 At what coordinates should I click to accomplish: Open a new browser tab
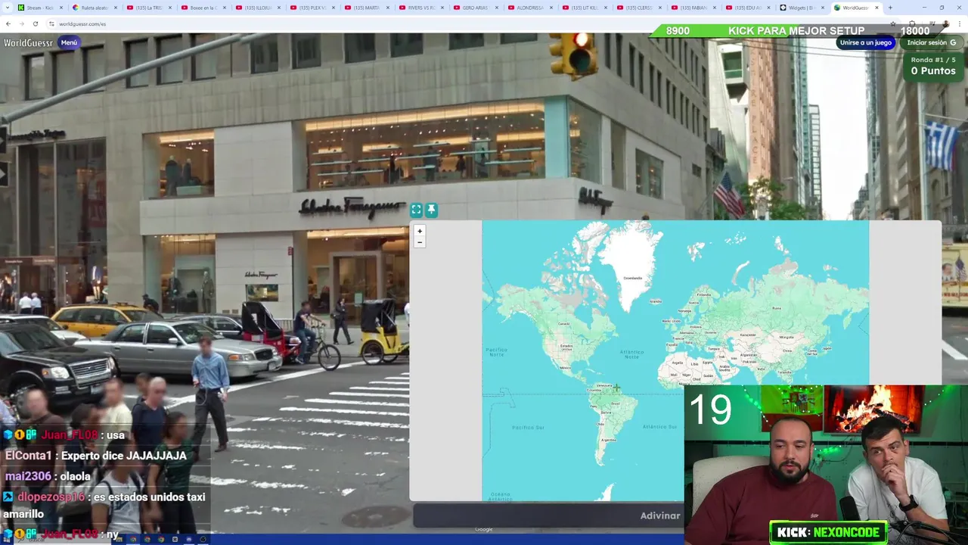coord(890,8)
